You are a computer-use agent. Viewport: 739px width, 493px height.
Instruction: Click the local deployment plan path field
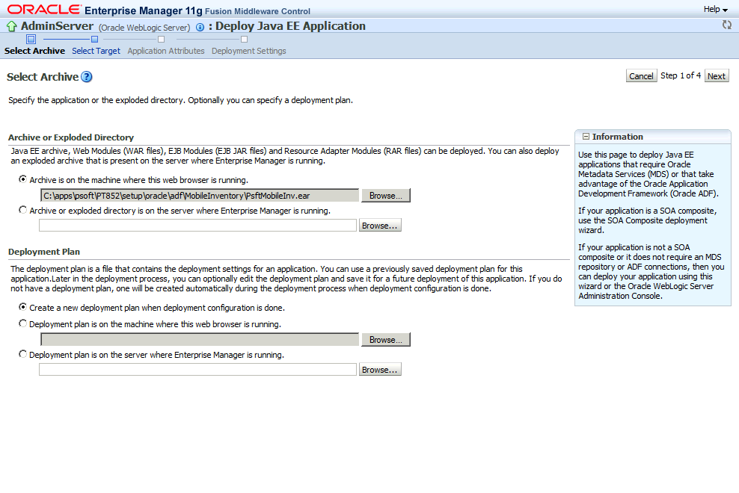[200, 339]
